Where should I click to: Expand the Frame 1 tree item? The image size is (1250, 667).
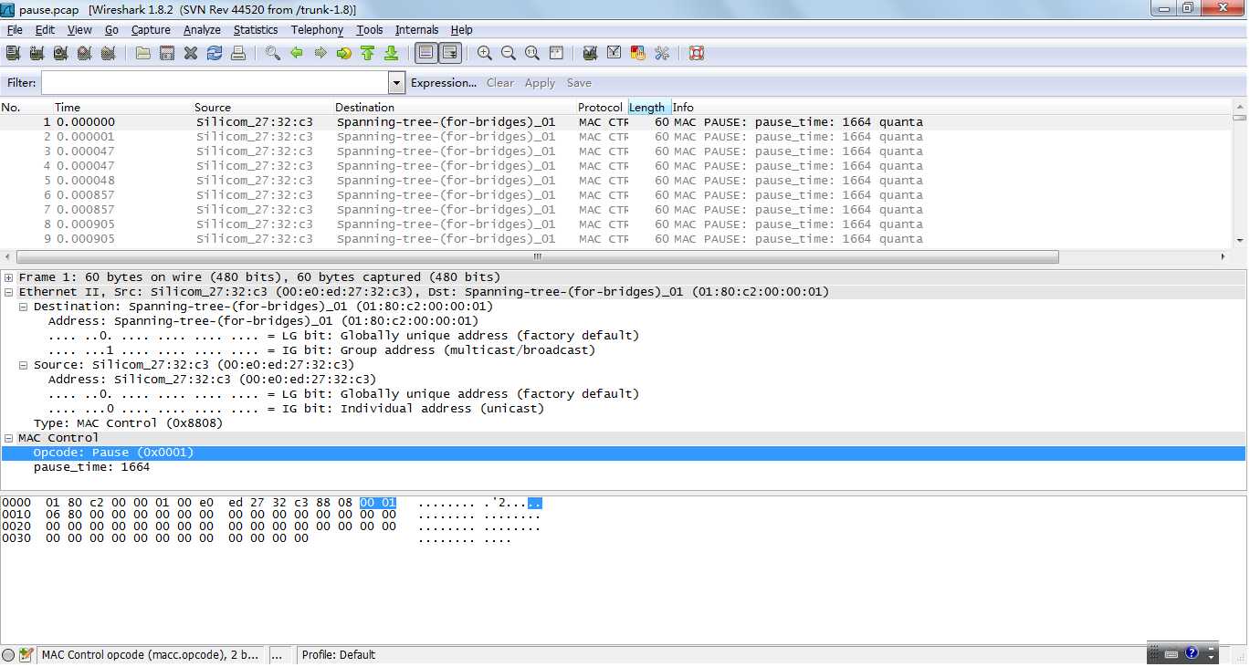(x=8, y=276)
